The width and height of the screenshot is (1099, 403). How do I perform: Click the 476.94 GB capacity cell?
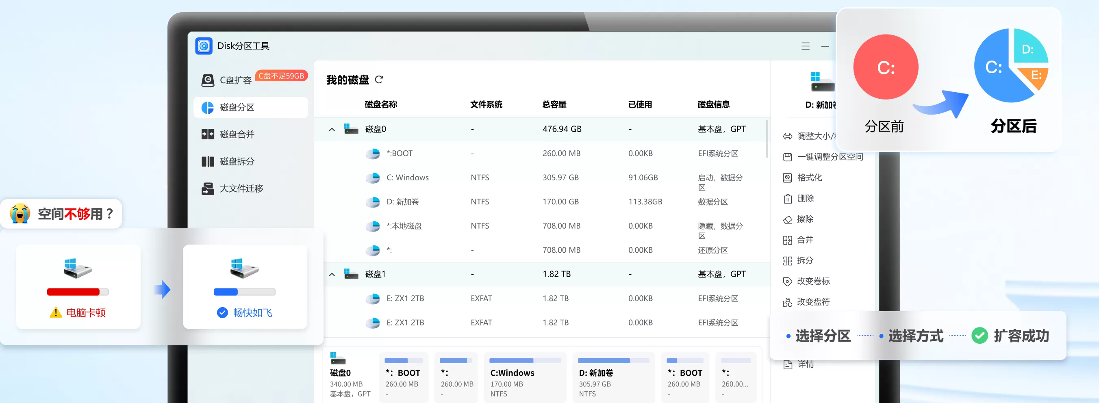point(562,129)
